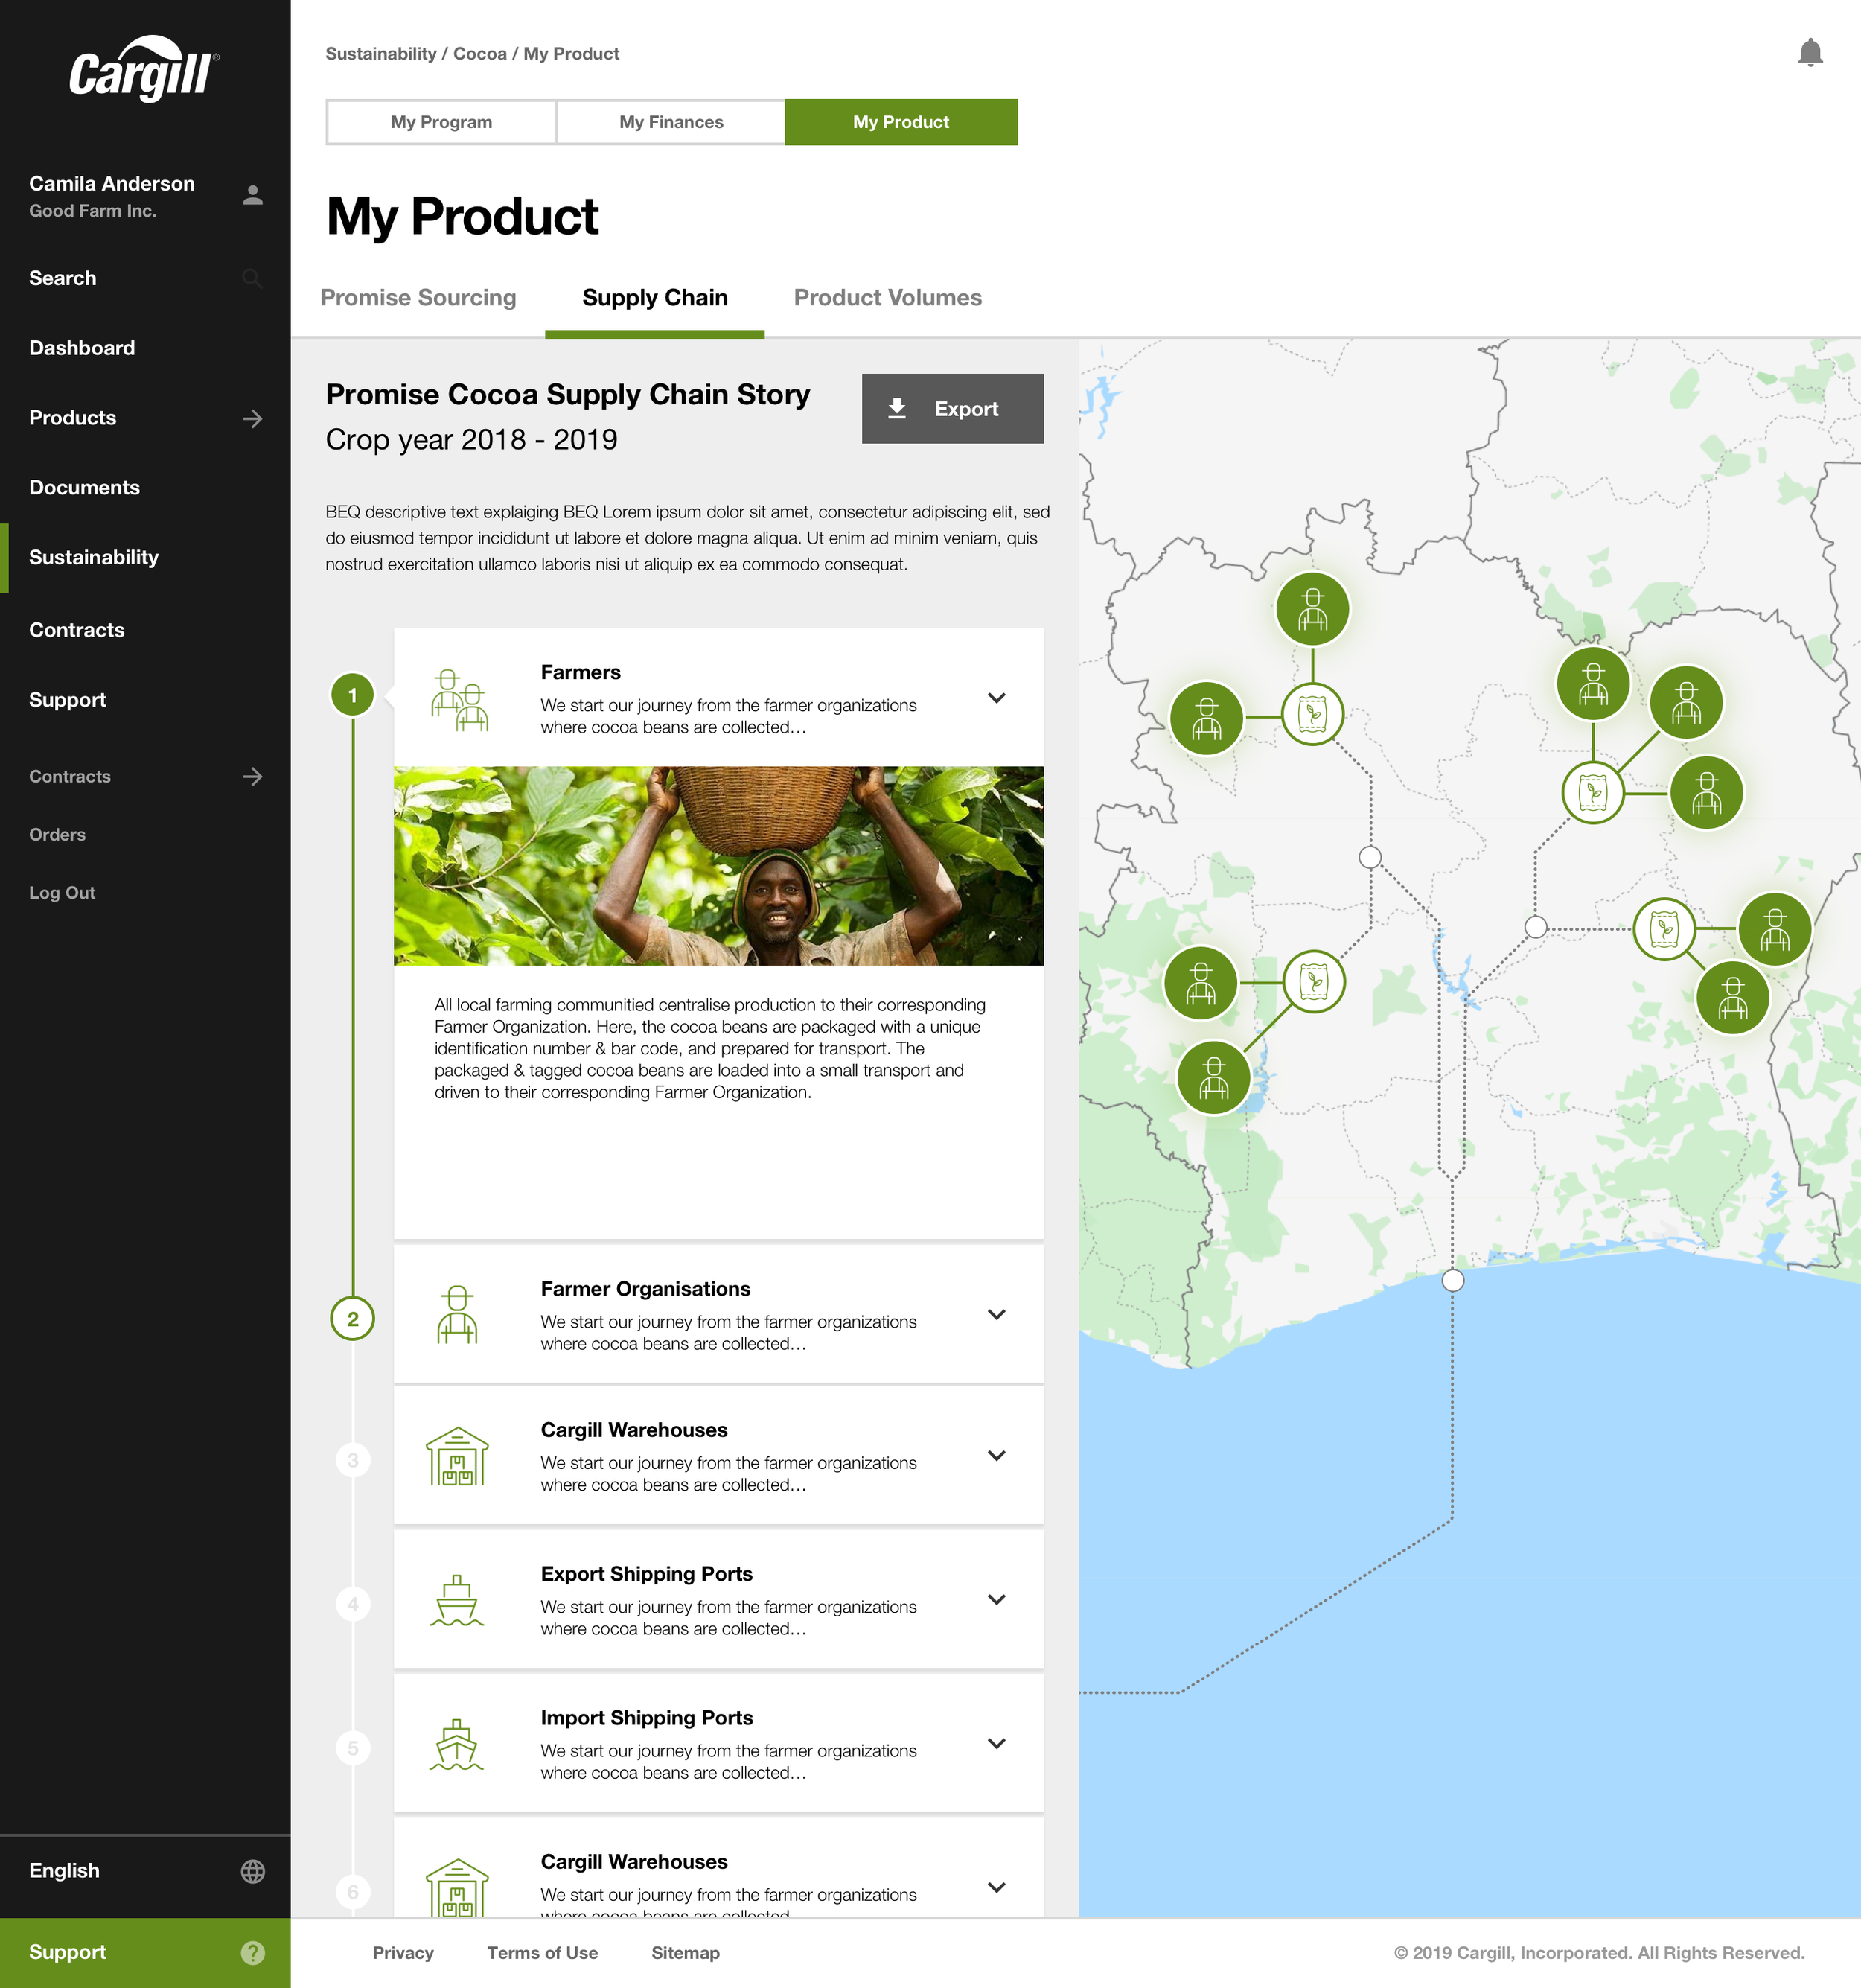Click the ship icon for Import Shipping Ports
1861x1988 pixels.
(x=457, y=1744)
